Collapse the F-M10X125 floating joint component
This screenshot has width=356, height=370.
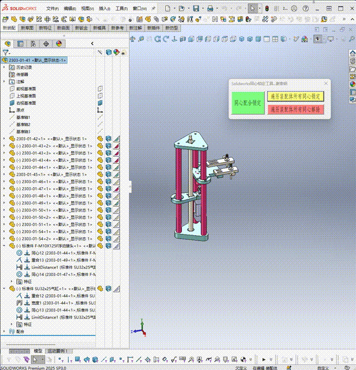click(x=4, y=246)
